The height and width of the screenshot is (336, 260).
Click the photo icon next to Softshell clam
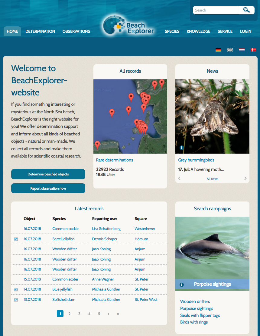click(16, 299)
